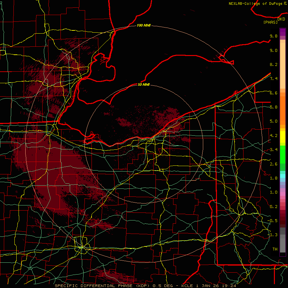Click the 3.4 scale value
Screen dimensions: 288x288
pyautogui.click(x=274, y=150)
